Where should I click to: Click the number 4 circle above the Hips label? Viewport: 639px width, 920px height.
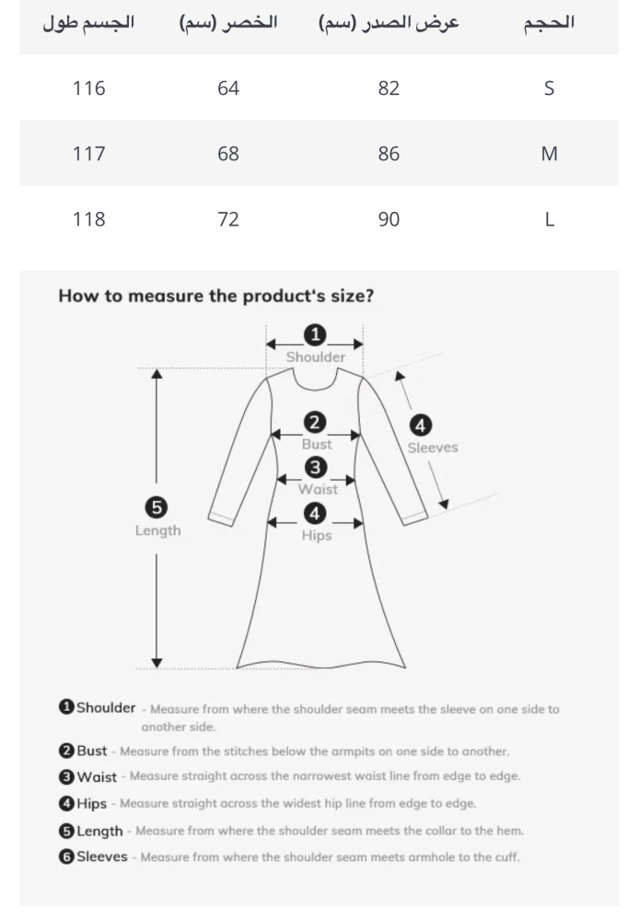click(316, 513)
